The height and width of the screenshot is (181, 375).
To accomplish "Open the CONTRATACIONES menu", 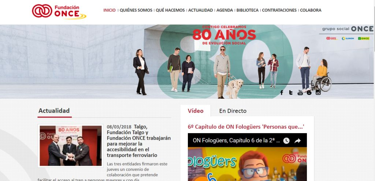I will pos(279,10).
